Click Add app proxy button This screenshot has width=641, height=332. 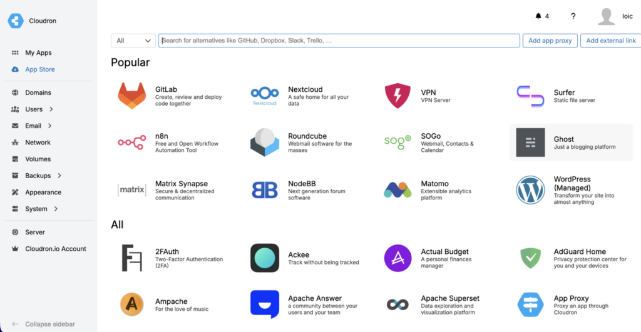point(550,41)
